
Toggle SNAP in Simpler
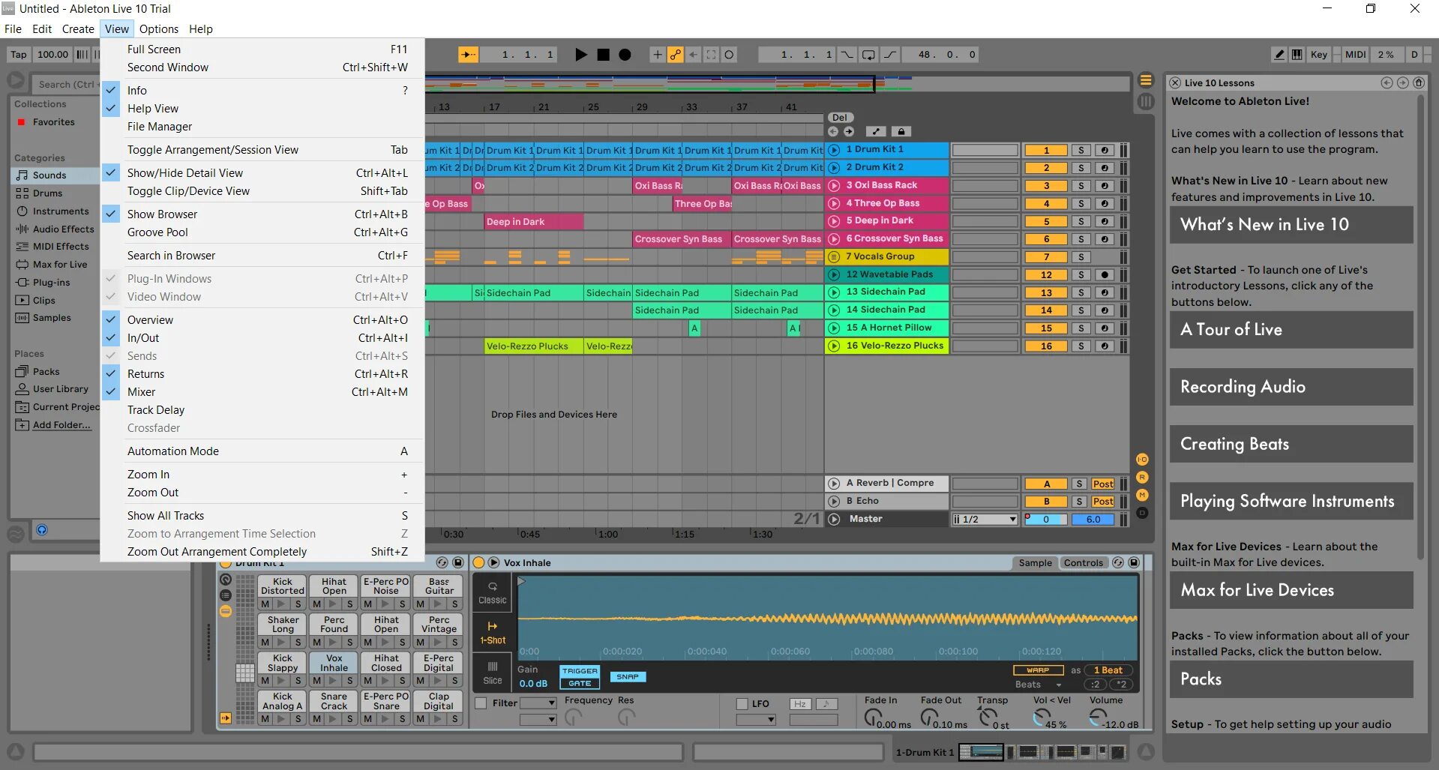tap(628, 677)
